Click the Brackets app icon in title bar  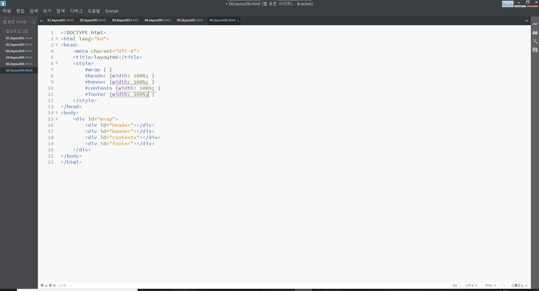(x=3, y=4)
